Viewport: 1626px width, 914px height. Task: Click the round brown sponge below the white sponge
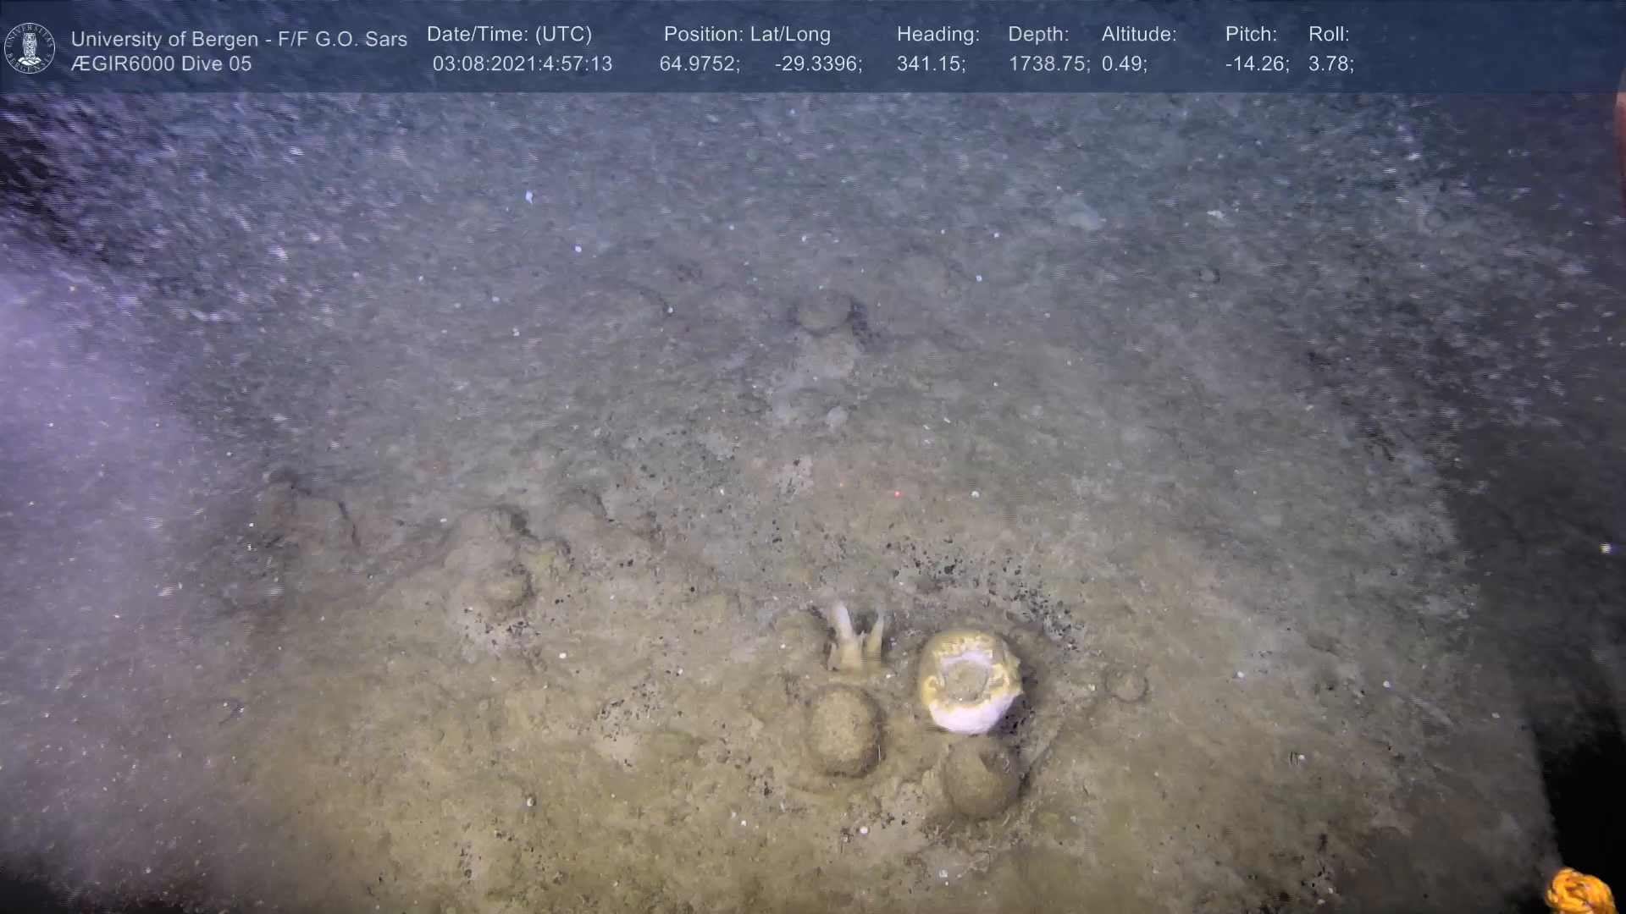pos(981,779)
